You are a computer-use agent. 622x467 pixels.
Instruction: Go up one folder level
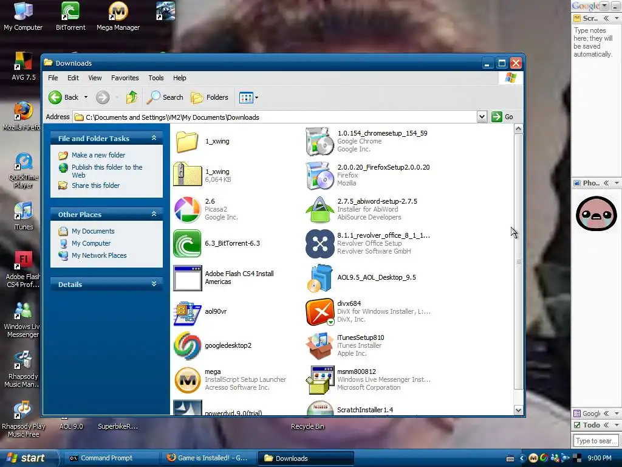coord(132,97)
